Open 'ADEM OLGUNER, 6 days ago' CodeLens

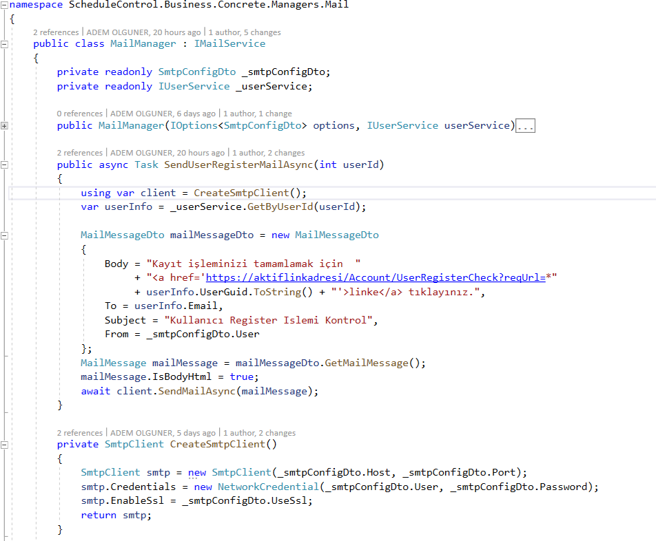pyautogui.click(x=163, y=114)
